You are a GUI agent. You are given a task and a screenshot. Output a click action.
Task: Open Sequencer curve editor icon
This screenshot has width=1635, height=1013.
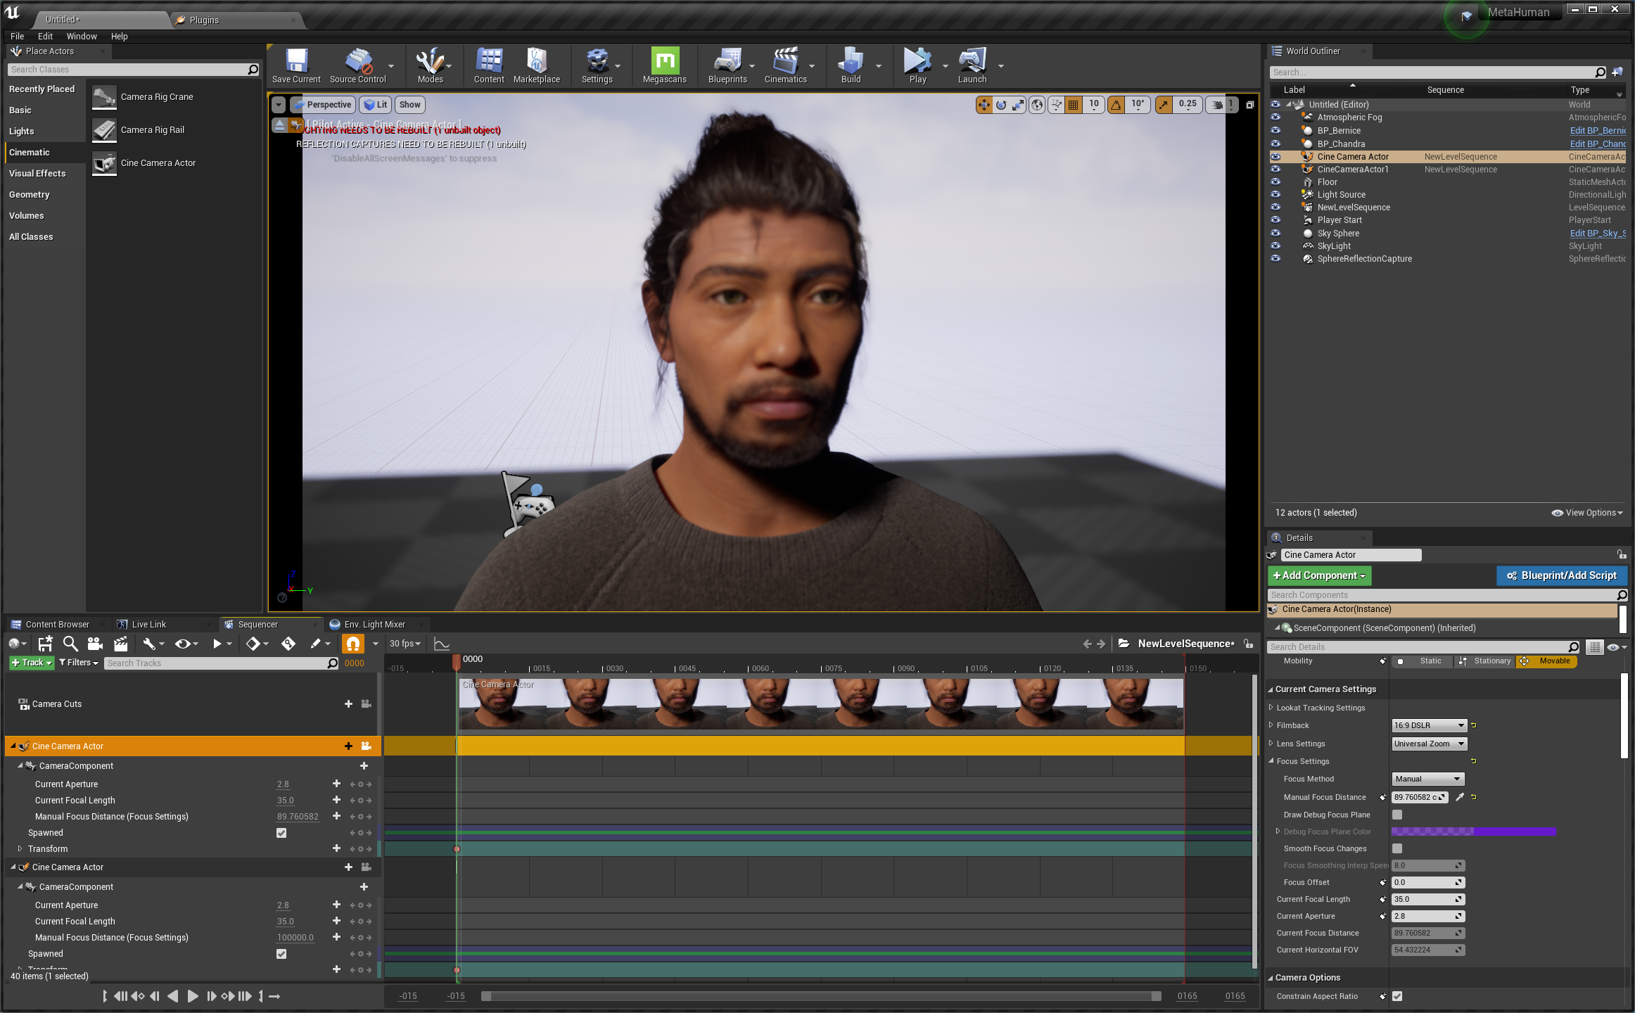pos(441,644)
